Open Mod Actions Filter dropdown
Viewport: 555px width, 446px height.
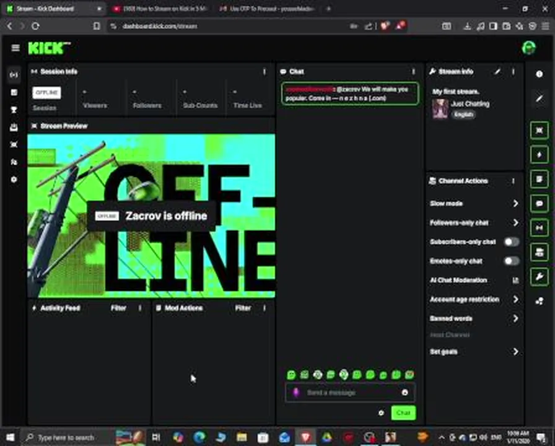point(243,308)
